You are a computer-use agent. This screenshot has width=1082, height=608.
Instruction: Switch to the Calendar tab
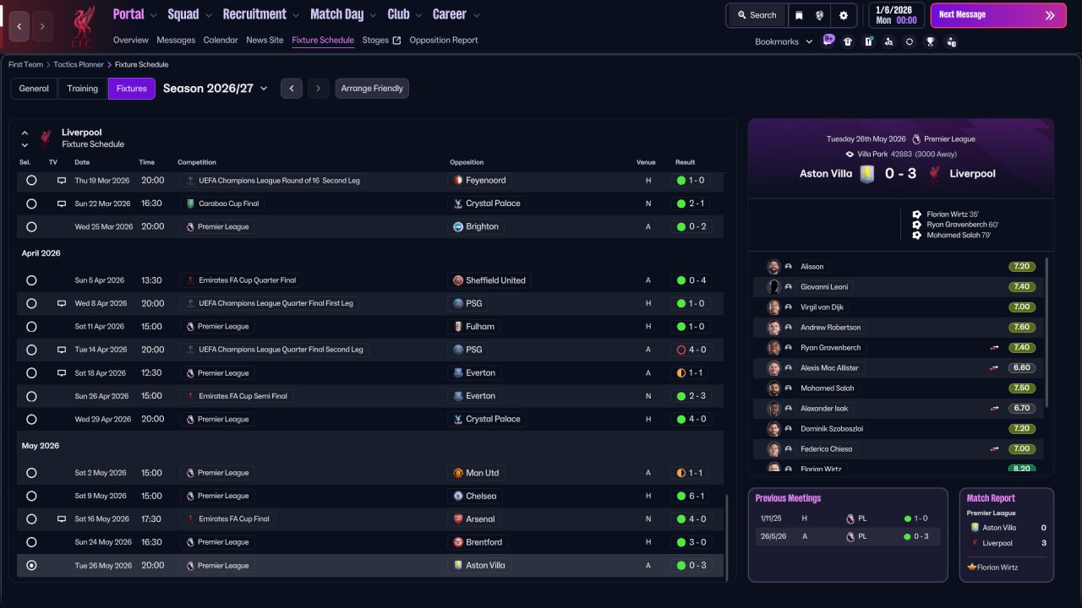[x=221, y=40]
